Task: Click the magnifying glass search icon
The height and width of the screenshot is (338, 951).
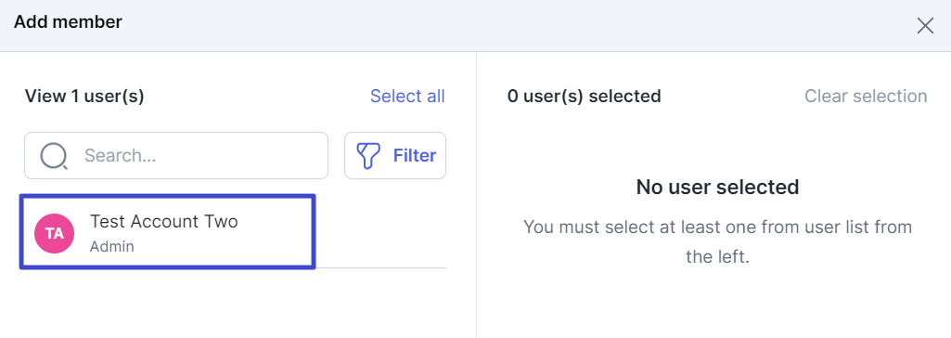Action: 54,156
